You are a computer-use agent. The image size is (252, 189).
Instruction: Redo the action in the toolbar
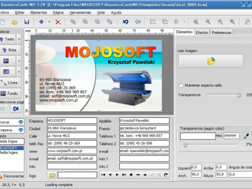coord(138,22)
